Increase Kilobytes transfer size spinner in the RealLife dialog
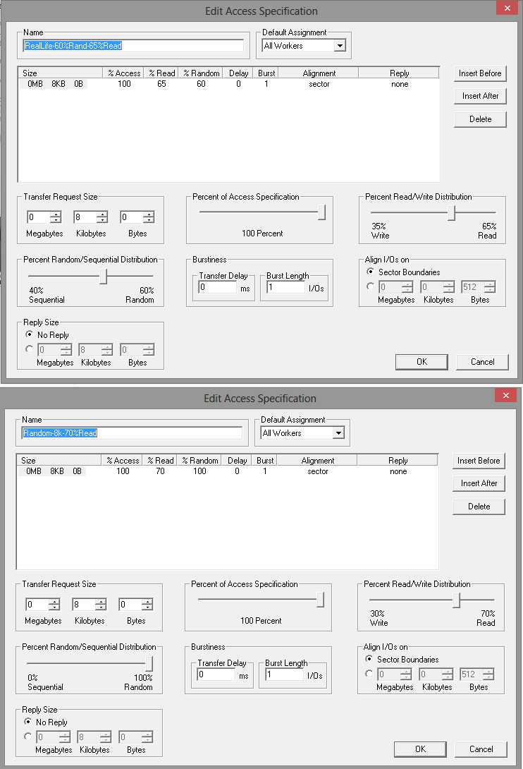The height and width of the screenshot is (769, 523). point(101,214)
